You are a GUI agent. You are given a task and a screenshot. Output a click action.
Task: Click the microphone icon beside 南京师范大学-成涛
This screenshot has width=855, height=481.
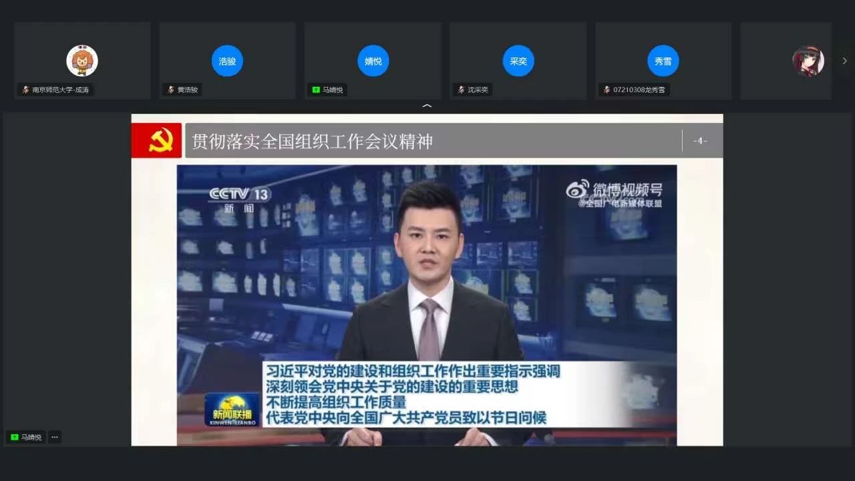point(25,90)
